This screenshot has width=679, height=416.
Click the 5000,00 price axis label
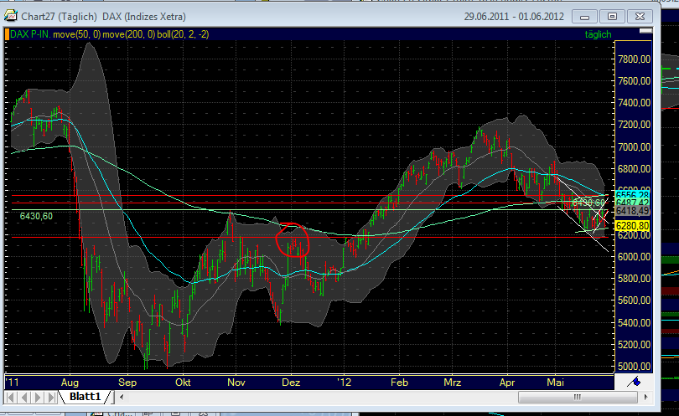634,367
